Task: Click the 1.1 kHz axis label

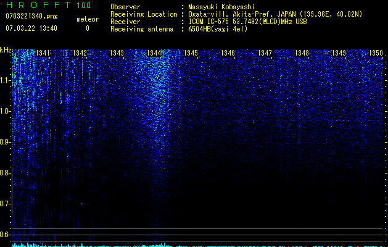Action: pyautogui.click(x=5, y=80)
